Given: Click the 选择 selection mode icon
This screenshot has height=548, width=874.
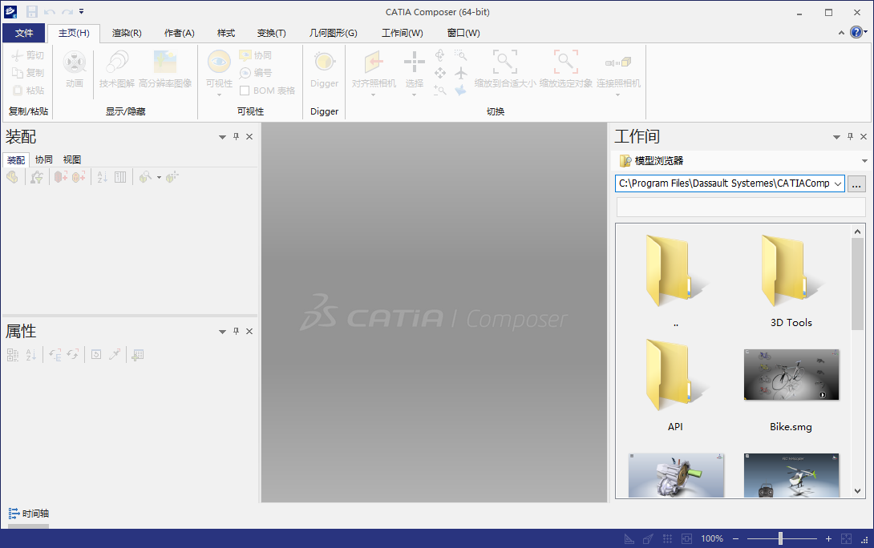Looking at the screenshot, I should 414,62.
